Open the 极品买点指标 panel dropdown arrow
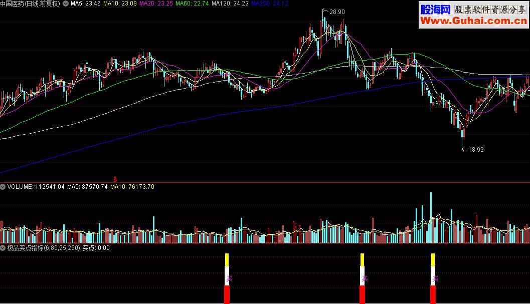 (x=3, y=248)
